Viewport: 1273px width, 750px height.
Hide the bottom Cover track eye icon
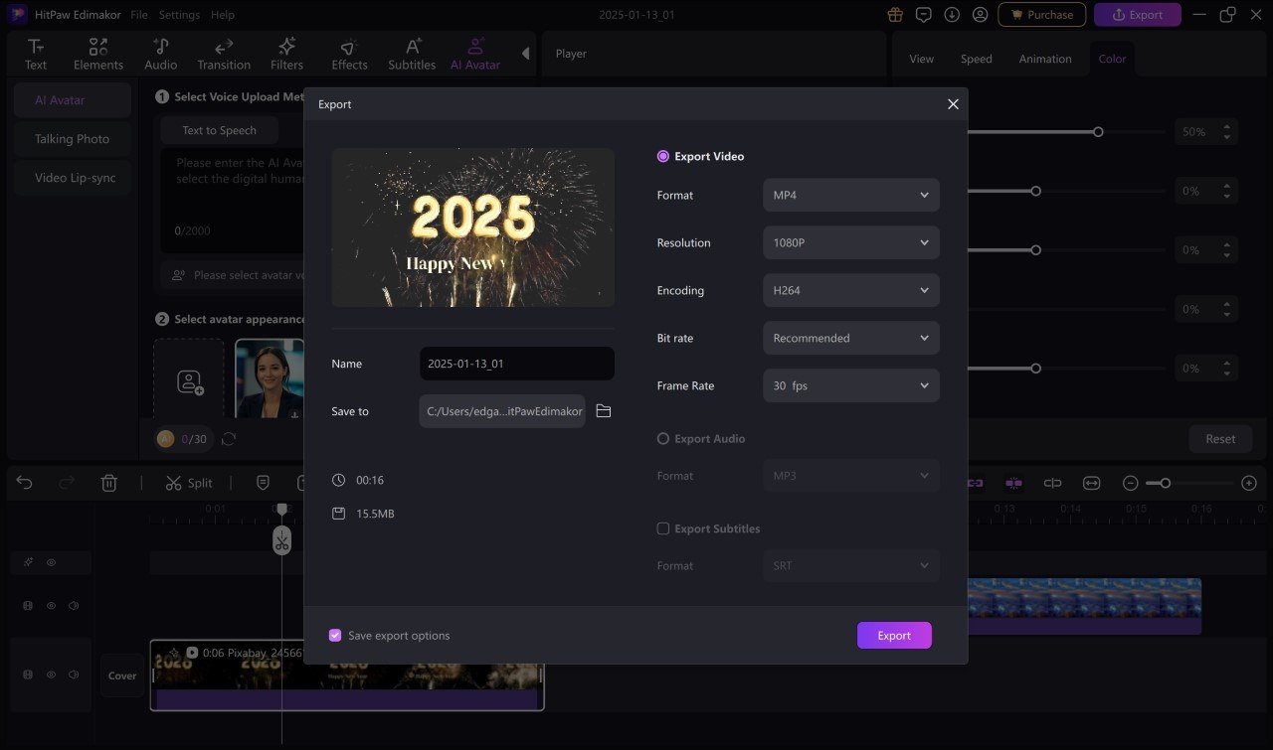pos(52,675)
